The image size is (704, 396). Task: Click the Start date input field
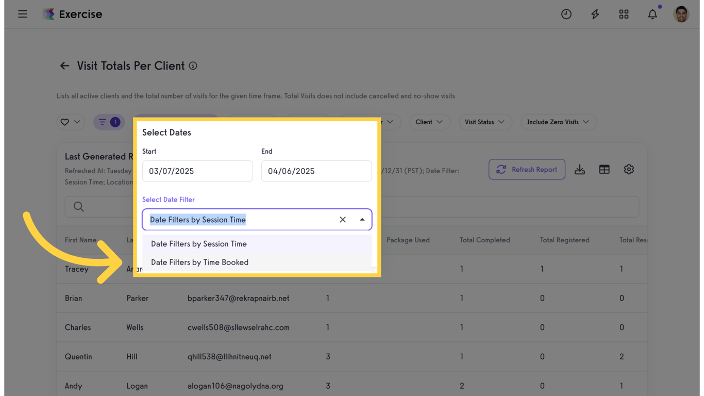(197, 171)
